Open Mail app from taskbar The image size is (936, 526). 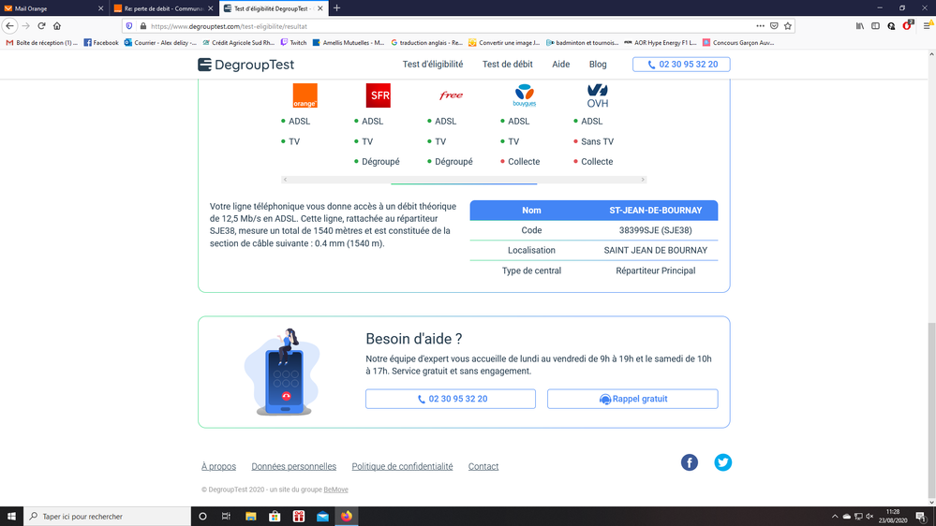(x=323, y=516)
